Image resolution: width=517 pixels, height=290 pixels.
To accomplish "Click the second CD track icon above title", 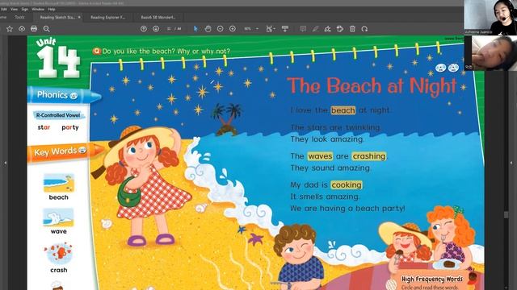I will 454,68.
